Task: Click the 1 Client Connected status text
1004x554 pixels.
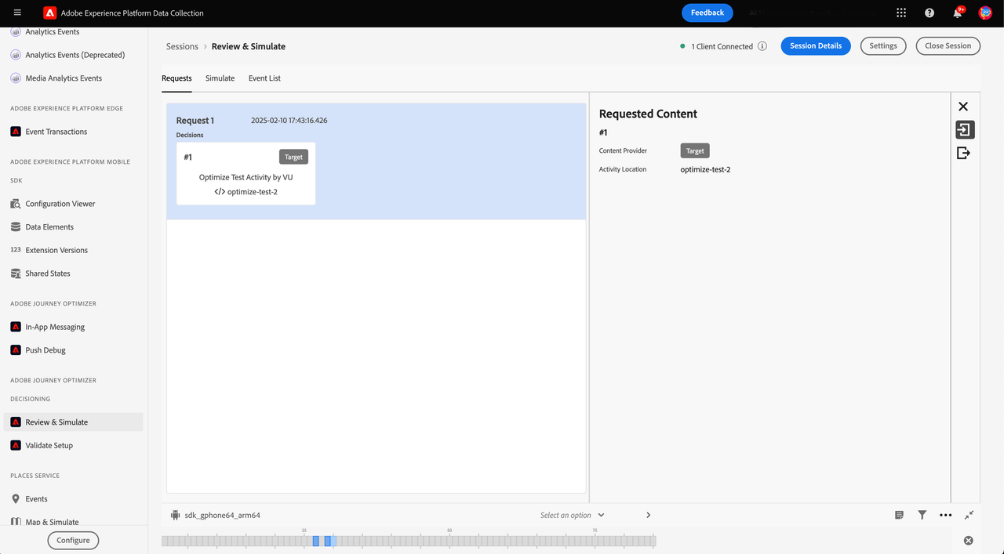Action: (722, 46)
